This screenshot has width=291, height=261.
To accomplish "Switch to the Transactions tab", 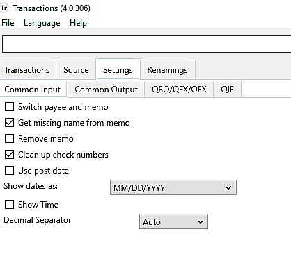I will pyautogui.click(x=27, y=70).
